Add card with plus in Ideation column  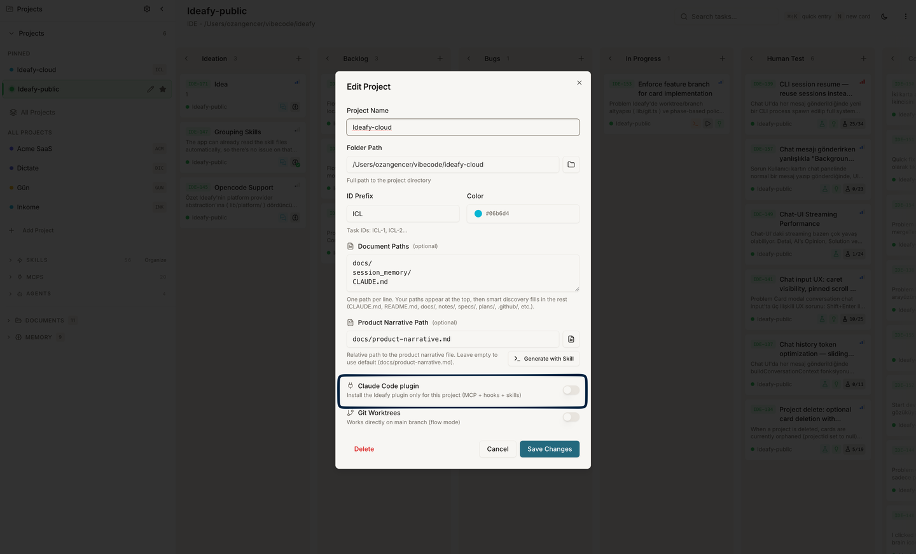point(298,59)
